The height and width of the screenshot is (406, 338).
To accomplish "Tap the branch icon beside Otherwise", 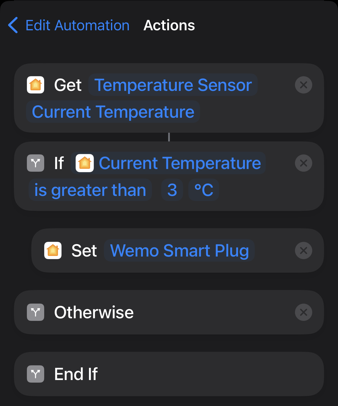I will (x=36, y=312).
